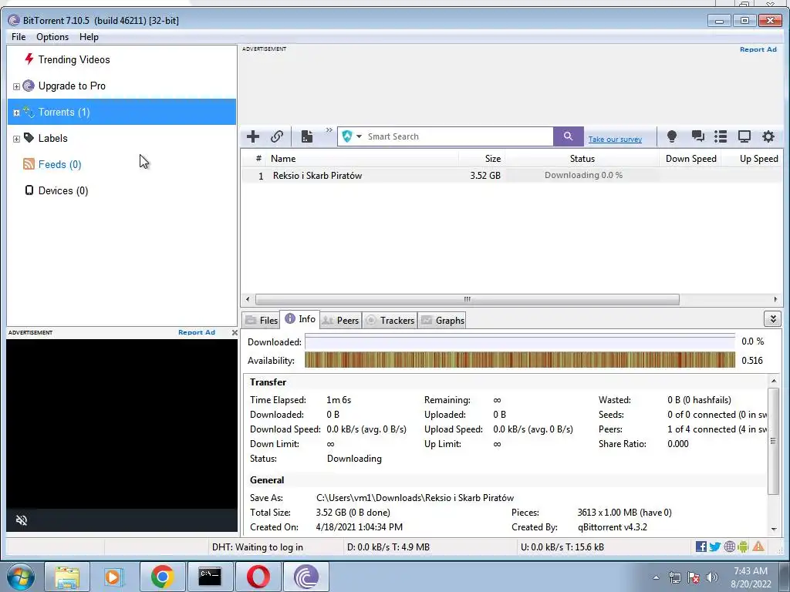The width and height of the screenshot is (790, 592).
Task: Open the Help menu
Action: pos(89,37)
